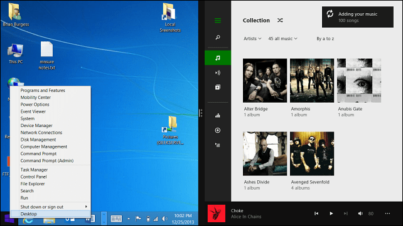403x226 pixels.
Task: Click the battery tray icon
Action: pos(148,218)
